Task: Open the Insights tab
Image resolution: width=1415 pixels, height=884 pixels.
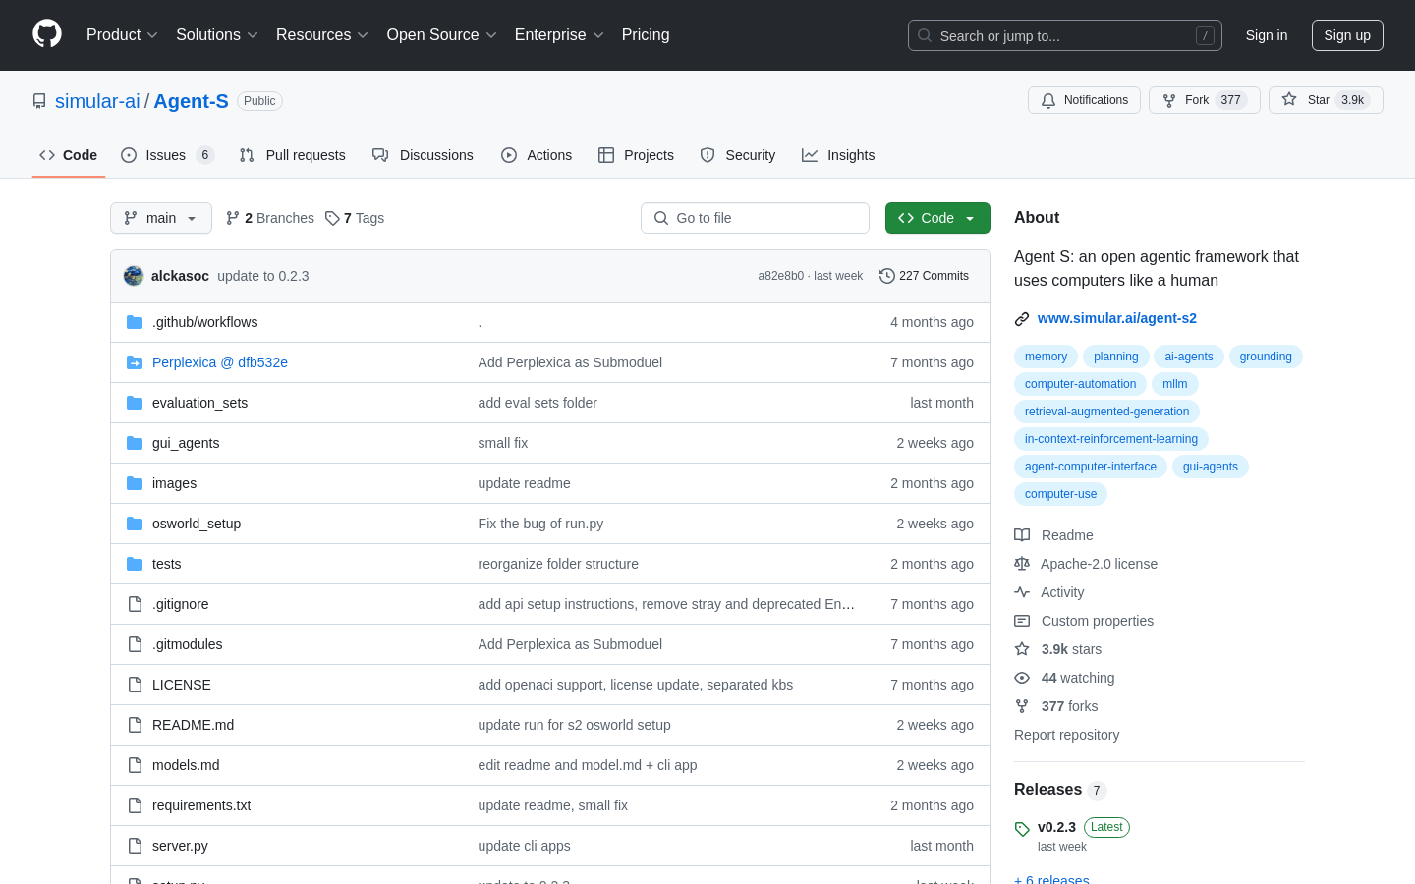Action: pos(838,155)
